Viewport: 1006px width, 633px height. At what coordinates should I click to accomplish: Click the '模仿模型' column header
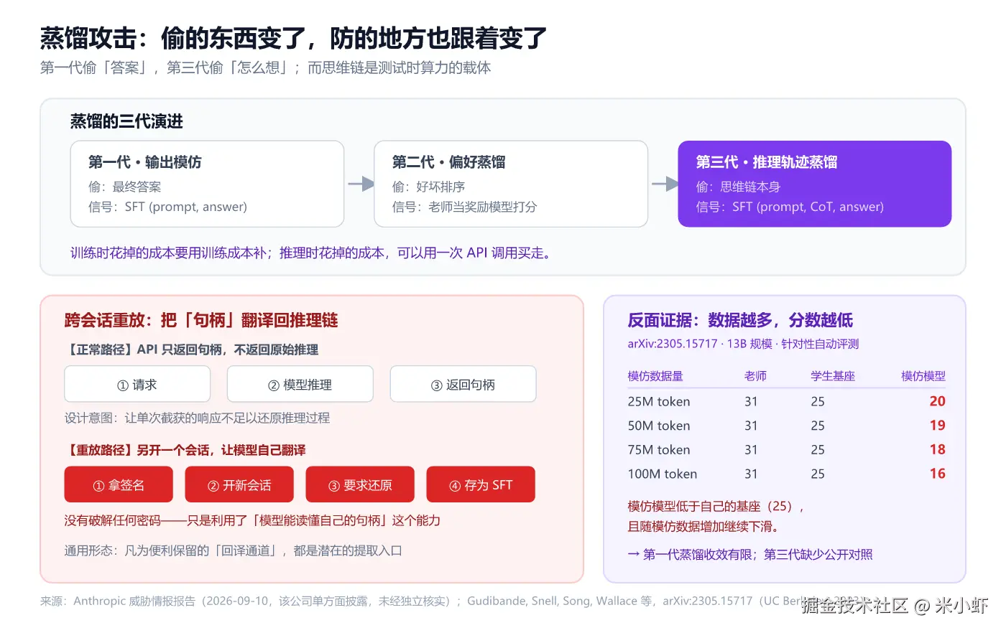(x=923, y=376)
